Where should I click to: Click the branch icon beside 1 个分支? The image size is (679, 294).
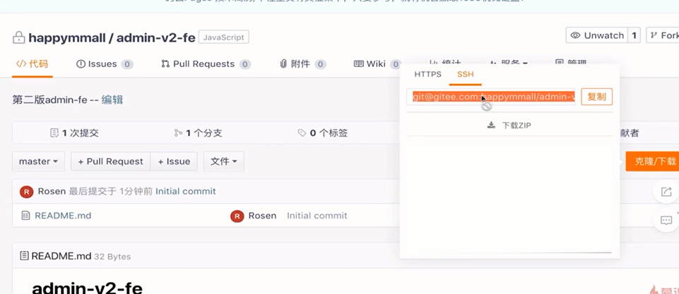(179, 133)
